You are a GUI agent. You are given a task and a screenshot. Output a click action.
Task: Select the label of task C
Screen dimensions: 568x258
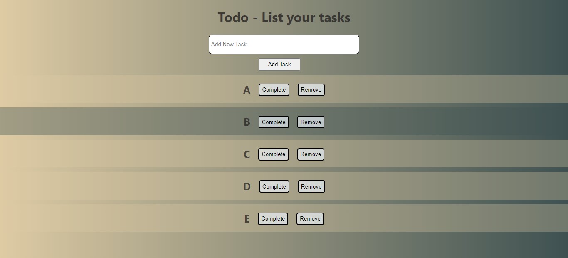[247, 154]
